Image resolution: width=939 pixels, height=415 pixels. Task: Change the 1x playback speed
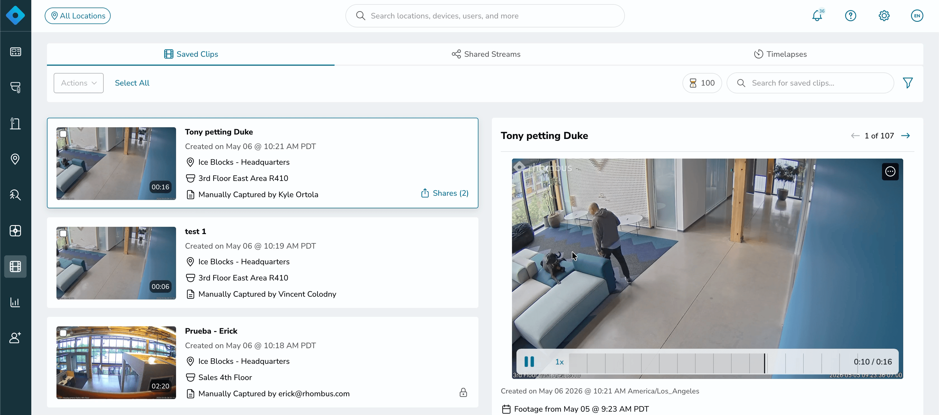point(559,362)
